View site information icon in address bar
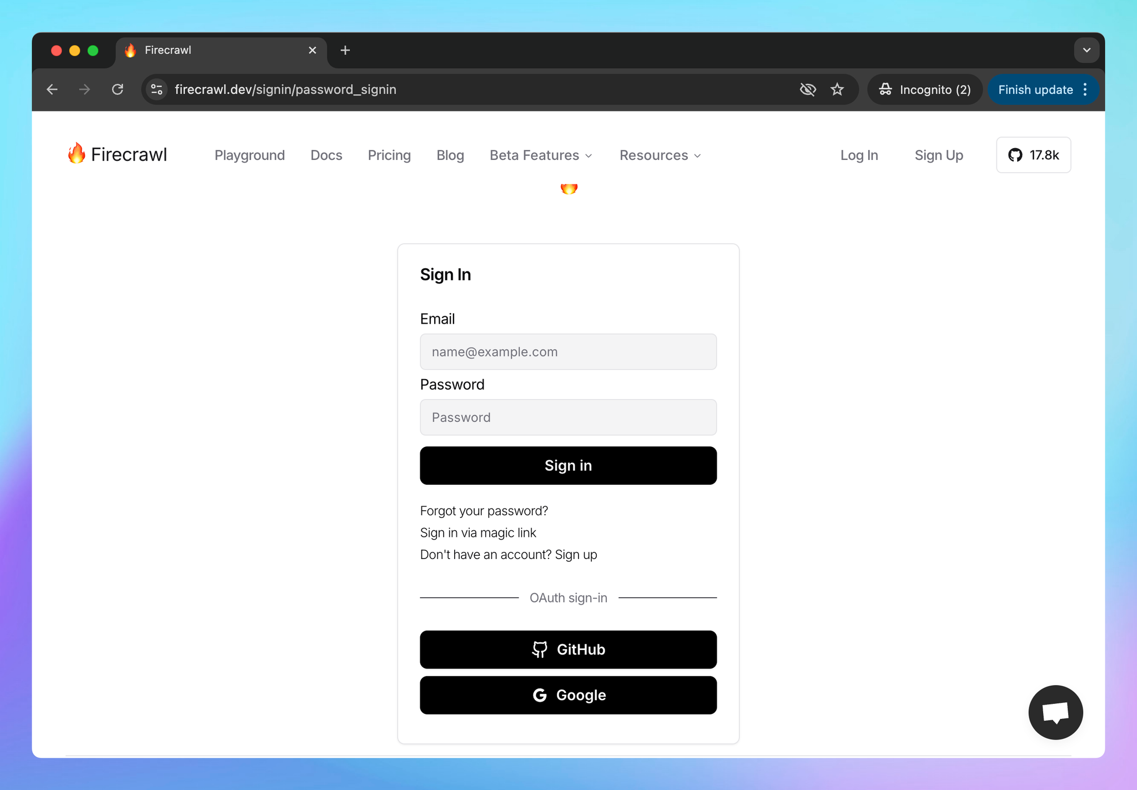Screen dimensions: 1137x790 (157, 89)
